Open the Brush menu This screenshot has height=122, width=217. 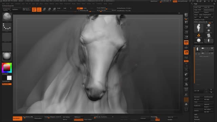tap(8, 4)
